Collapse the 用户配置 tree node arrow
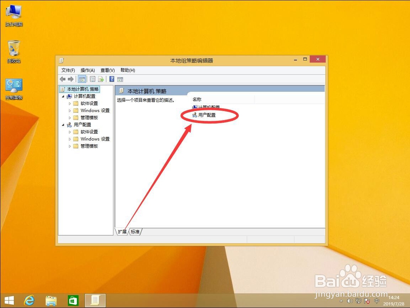Image resolution: width=410 pixels, height=308 pixels. [x=63, y=125]
